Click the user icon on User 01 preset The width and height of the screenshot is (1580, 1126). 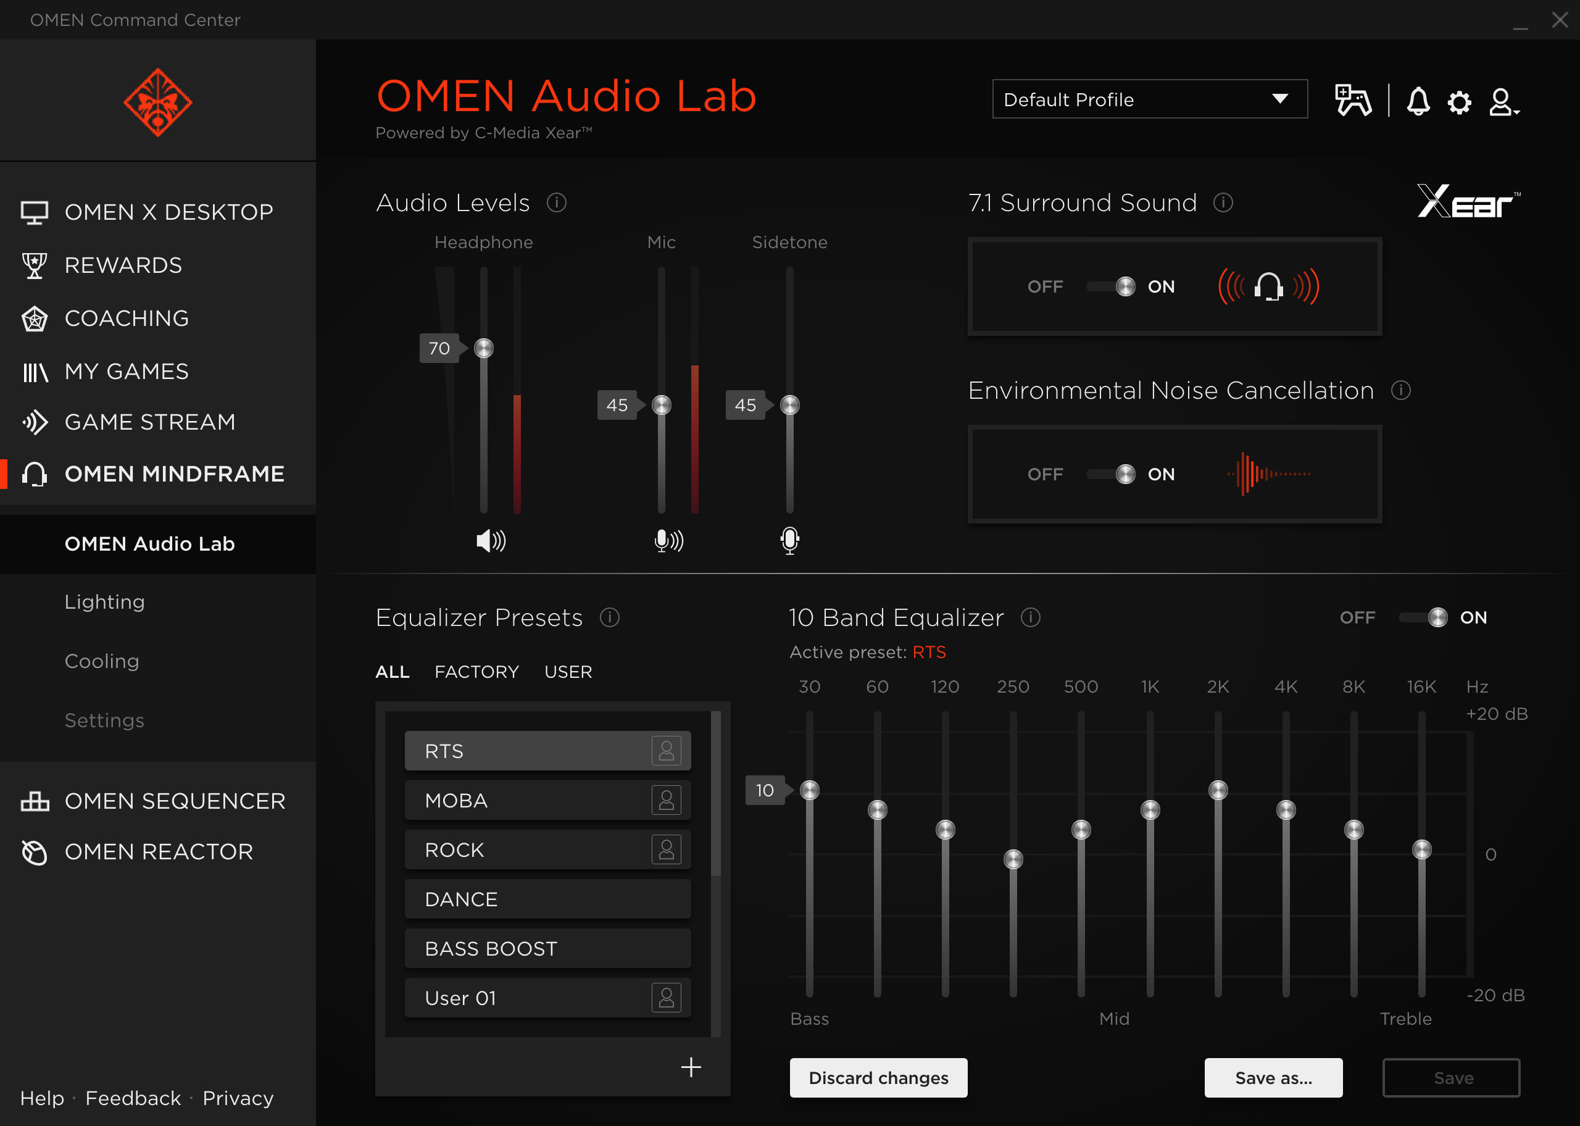(x=666, y=998)
